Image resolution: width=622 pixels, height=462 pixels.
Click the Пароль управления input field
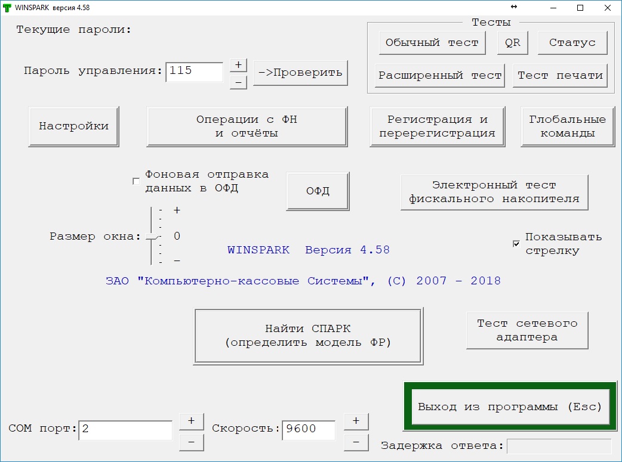[x=195, y=72]
